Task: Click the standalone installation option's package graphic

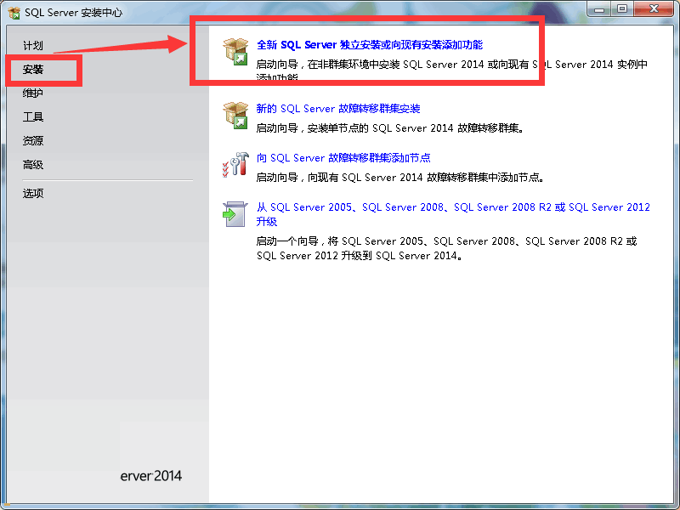Action: [x=235, y=49]
